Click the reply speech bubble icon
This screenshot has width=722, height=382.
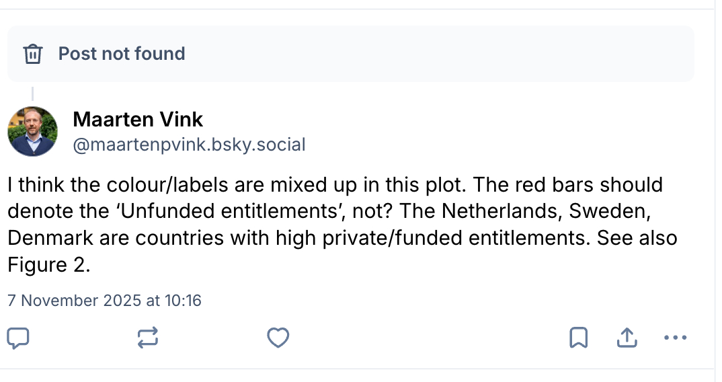click(19, 338)
